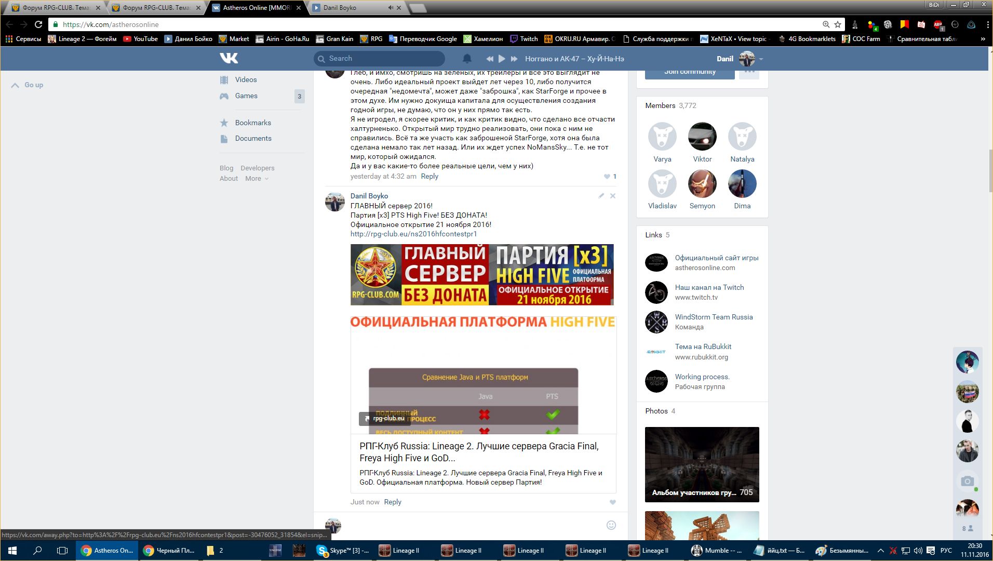
Task: Open the emoji smiley picker in the comment box
Action: pos(611,525)
